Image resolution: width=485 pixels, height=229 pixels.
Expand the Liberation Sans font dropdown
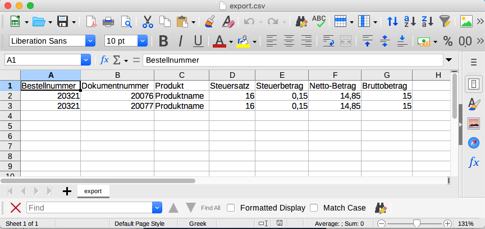click(x=90, y=41)
